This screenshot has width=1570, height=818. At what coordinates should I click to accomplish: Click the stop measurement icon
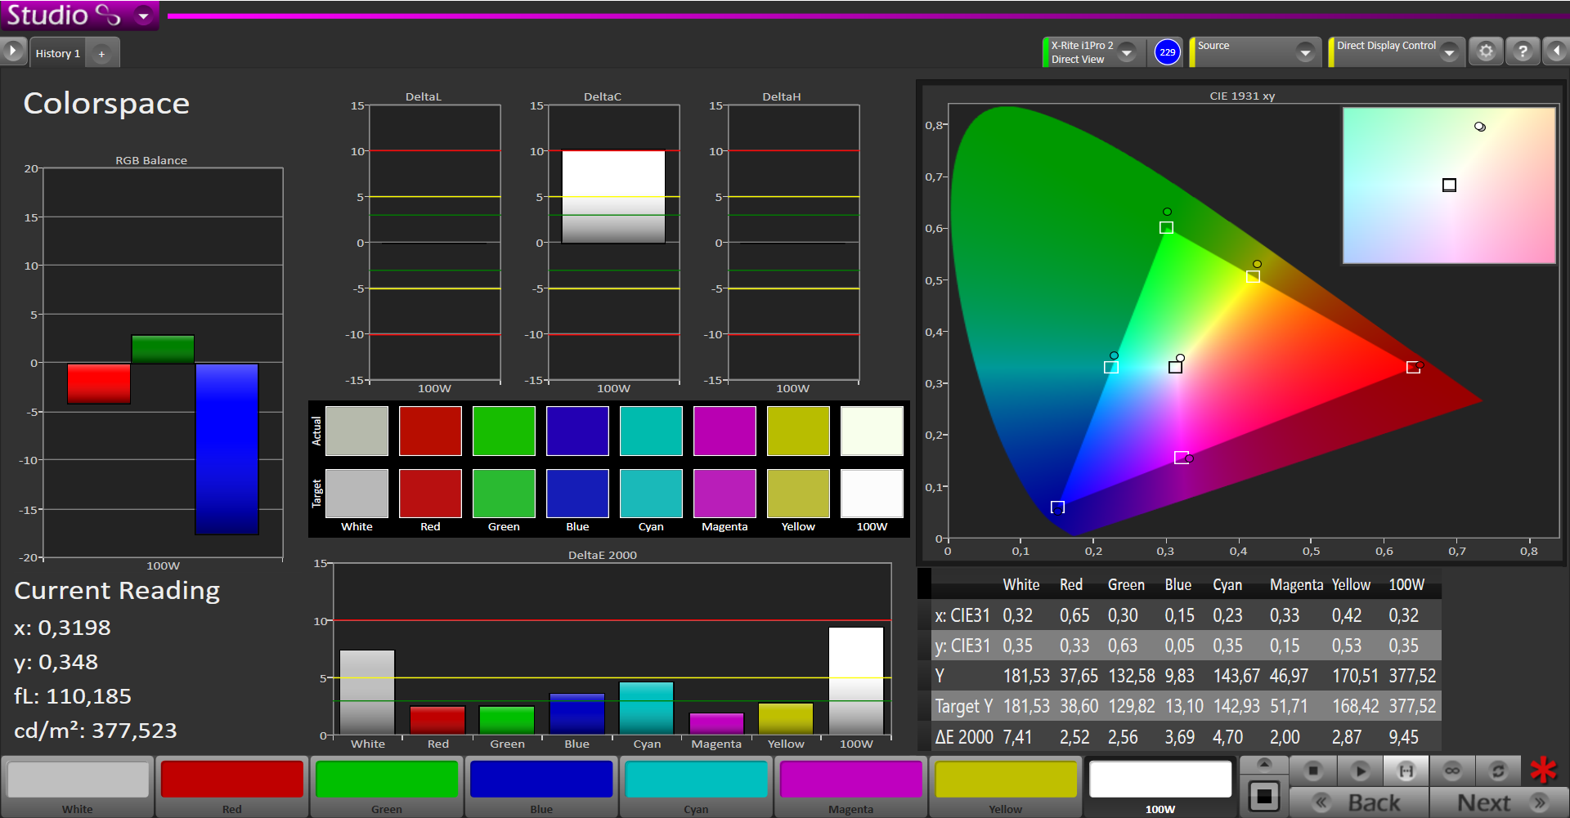tap(1313, 771)
